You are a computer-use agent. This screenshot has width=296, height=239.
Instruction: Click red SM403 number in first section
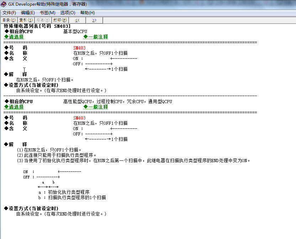[79, 48]
